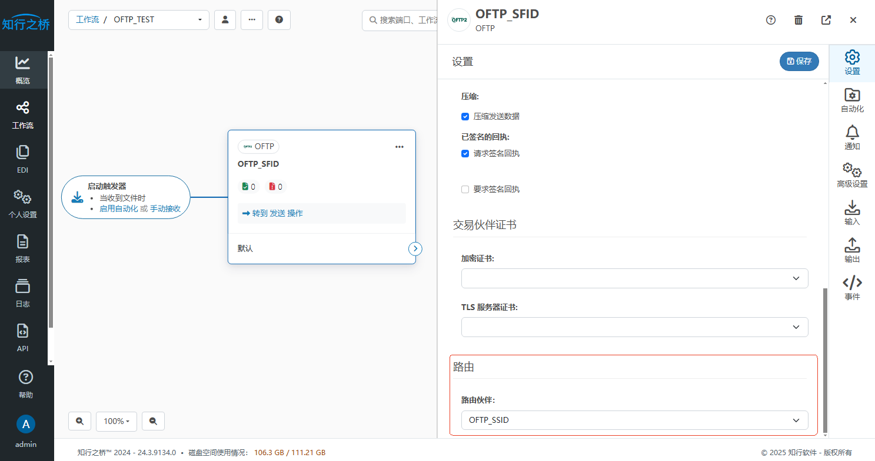Open the workflow breadcrumb dropdown for OFTP_TEST
This screenshot has height=461, width=875.
click(199, 19)
